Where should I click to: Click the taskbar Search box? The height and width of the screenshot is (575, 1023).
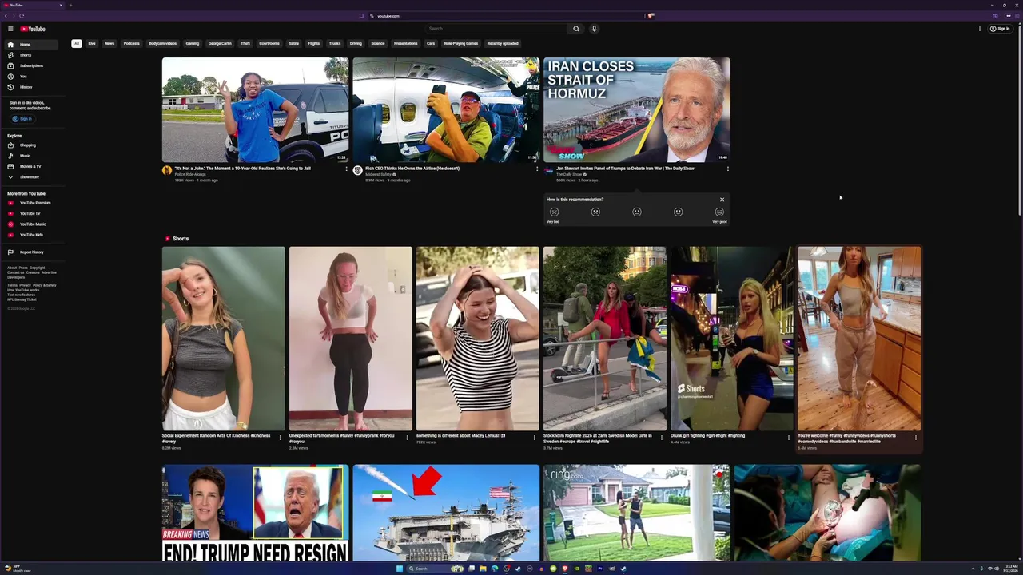(x=436, y=569)
